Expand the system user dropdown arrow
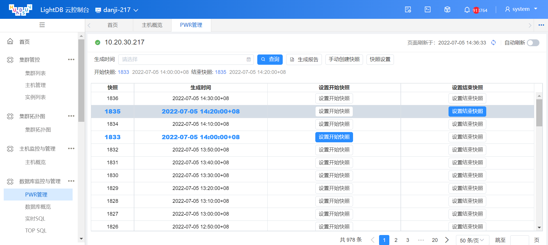The image size is (548, 245). tap(536, 9)
